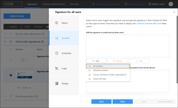The width and height of the screenshot is (178, 108).
Task: Click the Logic flow icon
Action: point(56,68)
